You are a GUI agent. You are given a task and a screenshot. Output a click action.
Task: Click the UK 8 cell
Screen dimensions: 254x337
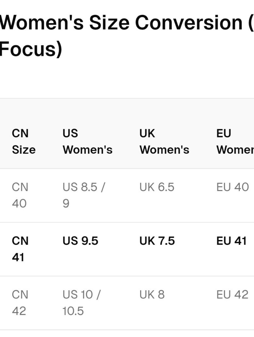(x=152, y=295)
